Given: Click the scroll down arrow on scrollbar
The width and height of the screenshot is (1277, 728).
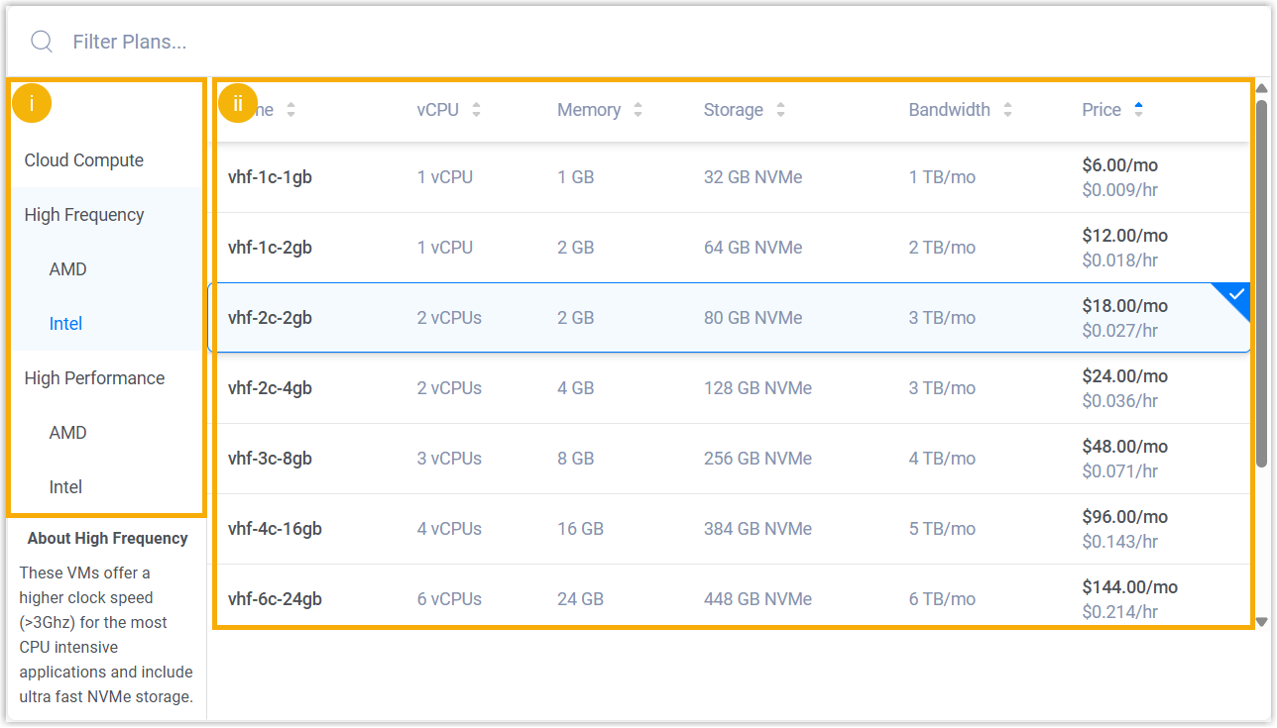Looking at the screenshot, I should [1261, 622].
